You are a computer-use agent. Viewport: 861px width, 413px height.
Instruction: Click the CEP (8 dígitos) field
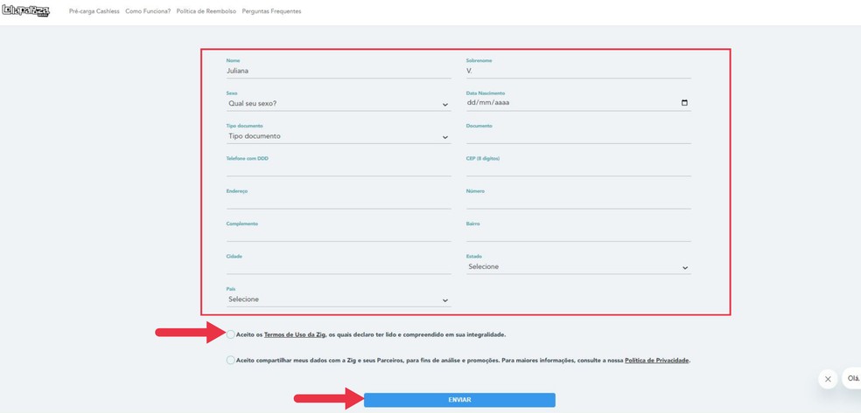(x=577, y=169)
